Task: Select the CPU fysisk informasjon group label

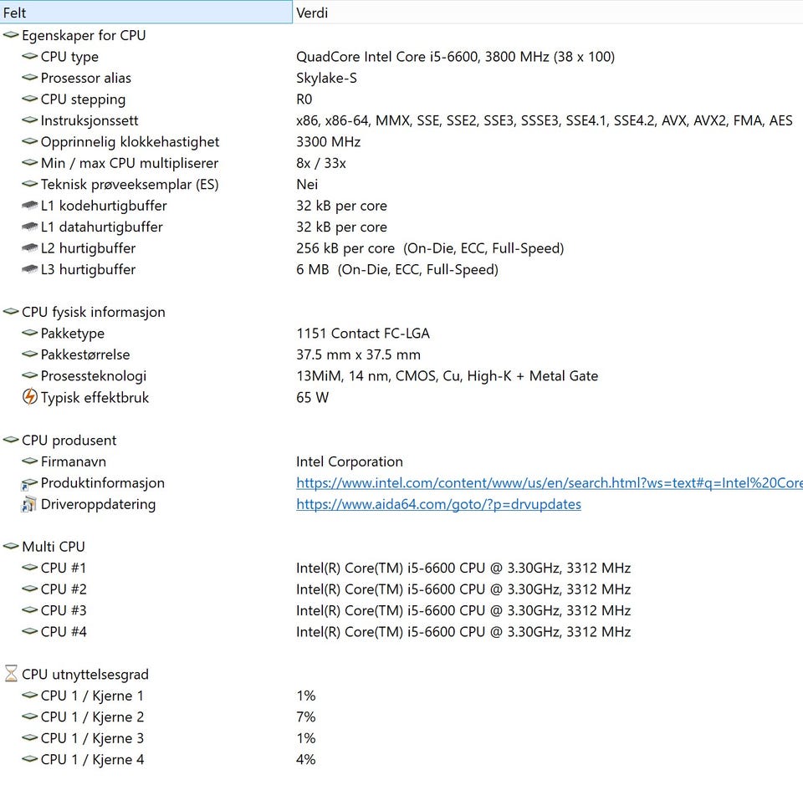Action: pos(93,312)
